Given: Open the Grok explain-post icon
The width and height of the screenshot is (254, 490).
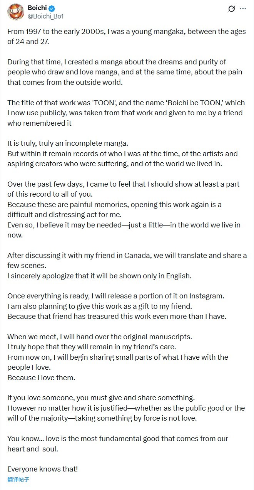Looking at the screenshot, I should tap(231, 8).
